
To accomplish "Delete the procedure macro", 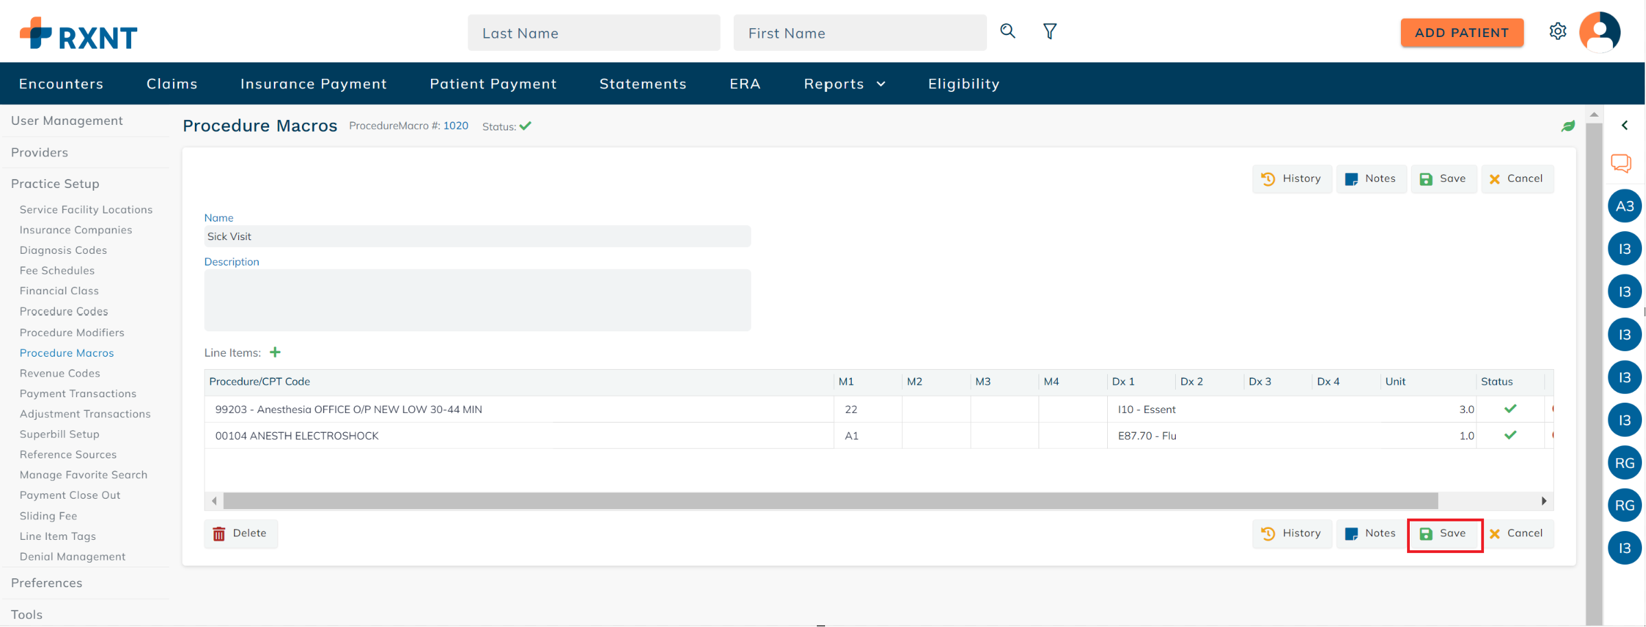I will [240, 534].
